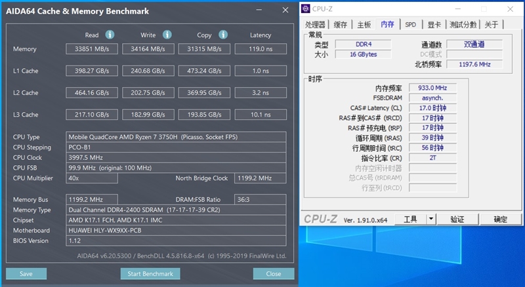Screen dimensions: 525x287
Task: Close the CPU-Z window
Action: 510,9
